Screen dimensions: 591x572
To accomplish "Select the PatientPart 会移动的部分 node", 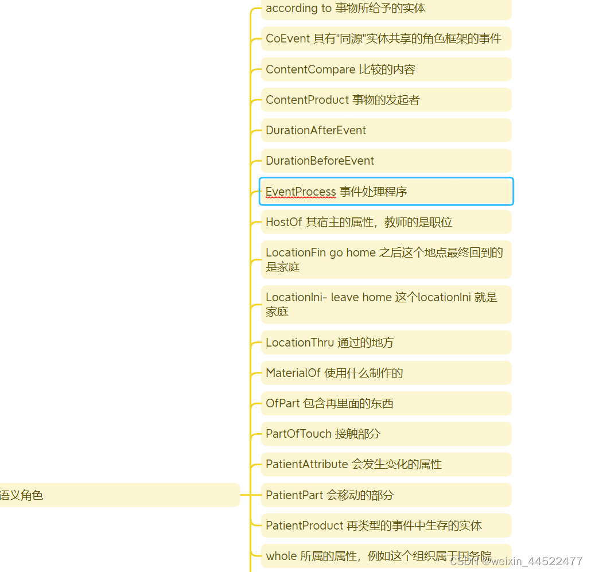I will 386,495.
